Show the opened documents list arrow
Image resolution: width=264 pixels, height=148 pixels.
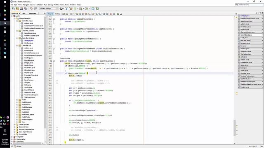pos(260,13)
